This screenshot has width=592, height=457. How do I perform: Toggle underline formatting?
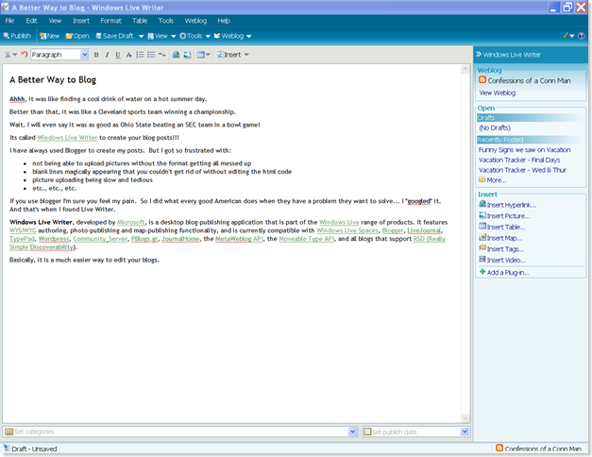click(x=118, y=55)
